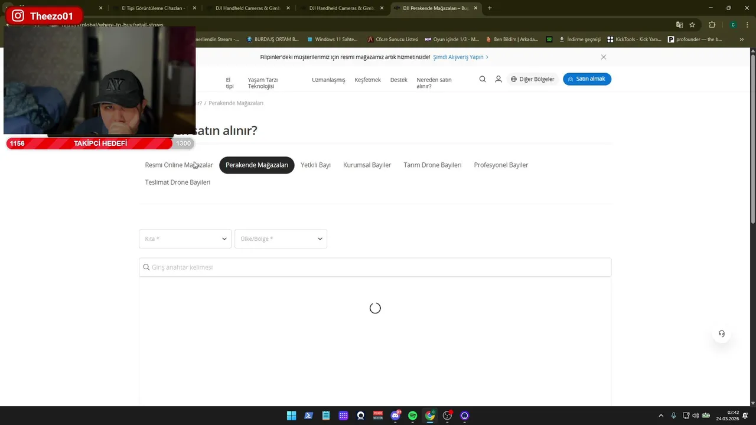Switch to Kurumsal Bayiler tab
The height and width of the screenshot is (425, 756).
click(x=367, y=165)
